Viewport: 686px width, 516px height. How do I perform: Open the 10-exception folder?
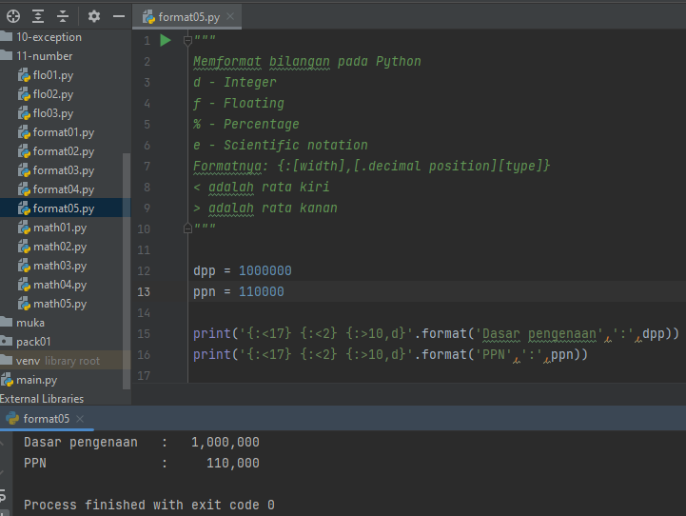point(49,37)
